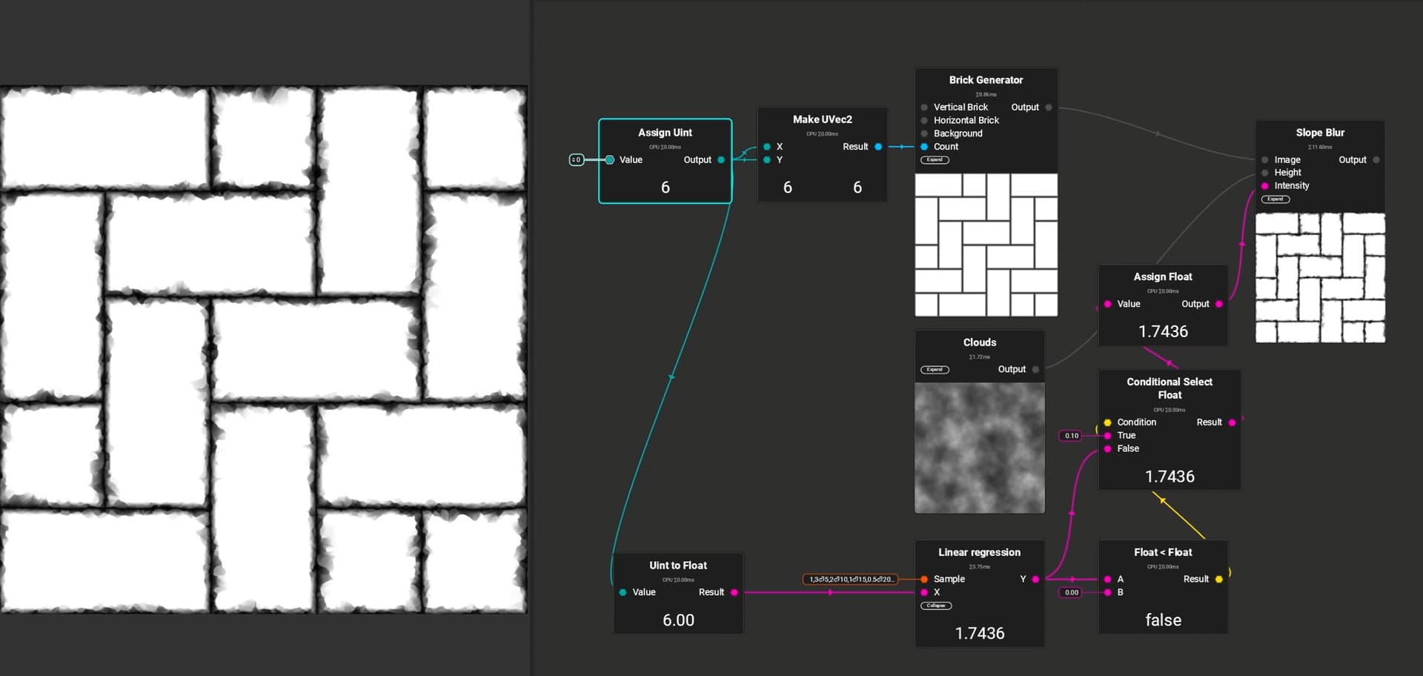Expand the Brick Generator node
This screenshot has width=1423, height=676.
tap(935, 160)
